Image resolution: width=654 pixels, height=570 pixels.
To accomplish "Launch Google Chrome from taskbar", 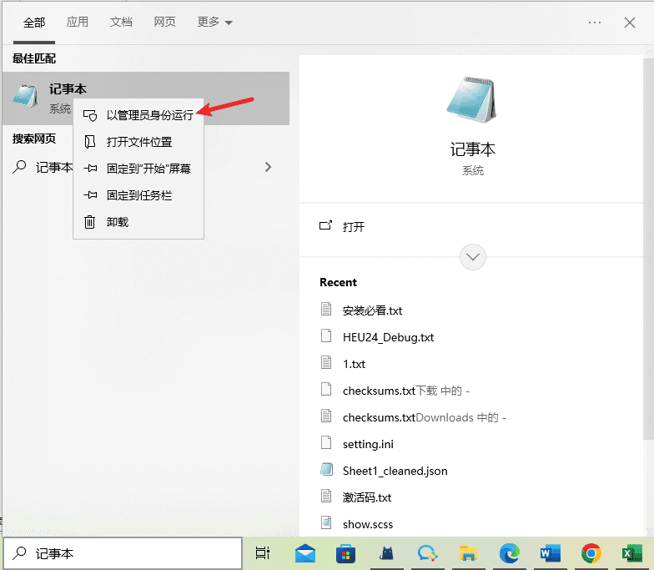I will click(x=591, y=553).
